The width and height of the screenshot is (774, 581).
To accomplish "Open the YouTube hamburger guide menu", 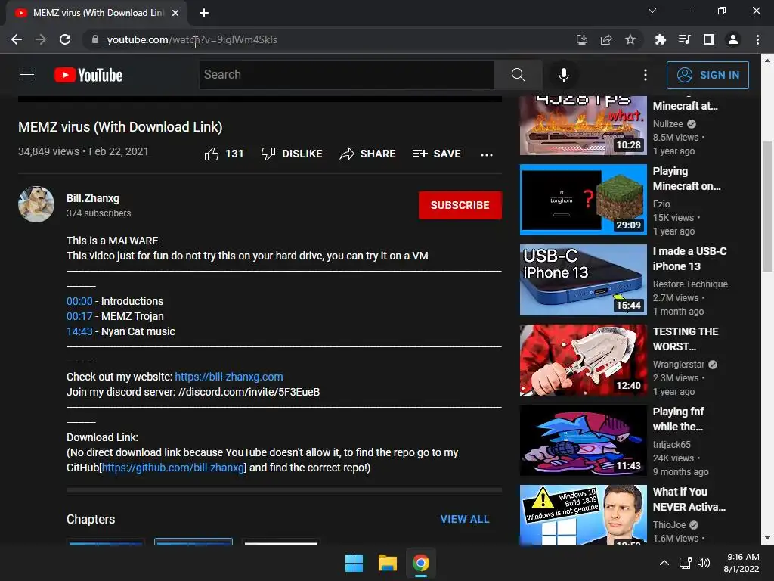I will 27,75.
